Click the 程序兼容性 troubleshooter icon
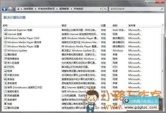The width and height of the screenshot is (166, 113). pos(5,59)
